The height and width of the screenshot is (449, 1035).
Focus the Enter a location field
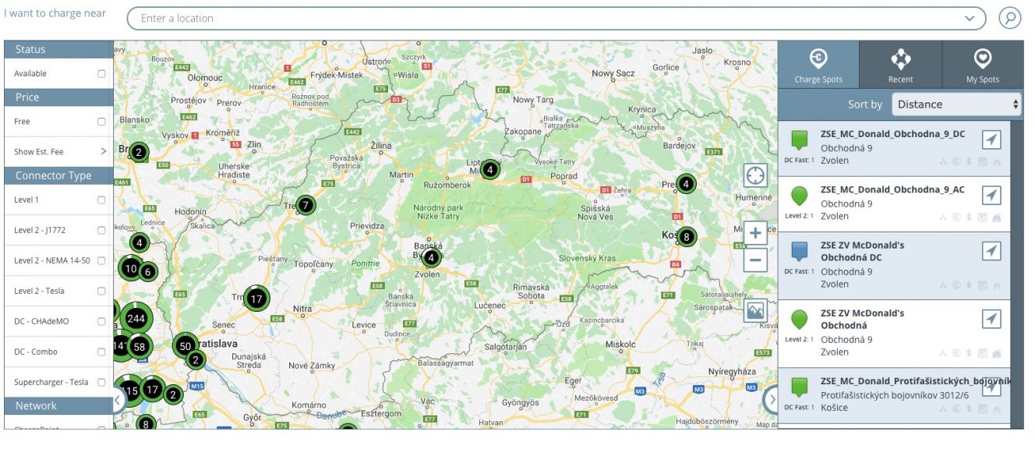pos(556,18)
